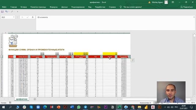Open the notification center in the taskbar

click(x=191, y=107)
